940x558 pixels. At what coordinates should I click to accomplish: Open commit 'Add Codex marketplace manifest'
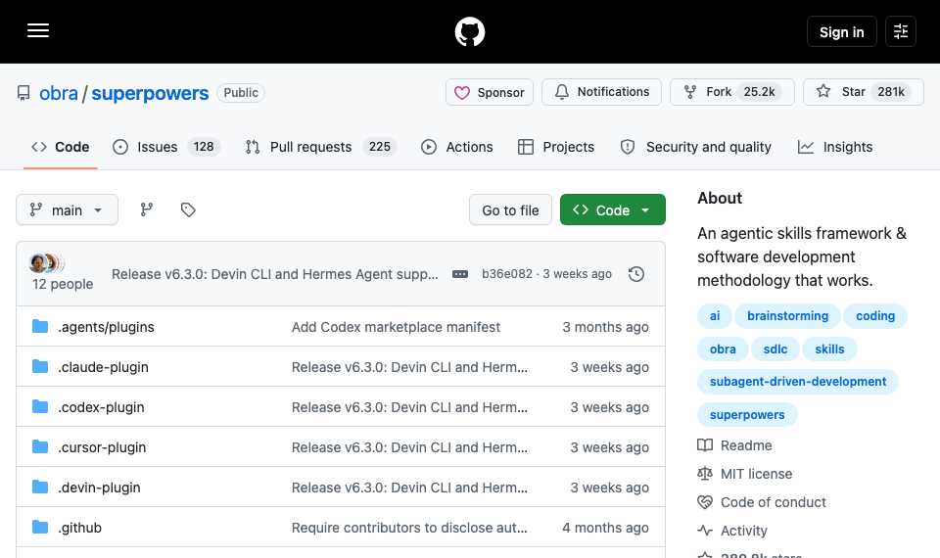(x=396, y=327)
